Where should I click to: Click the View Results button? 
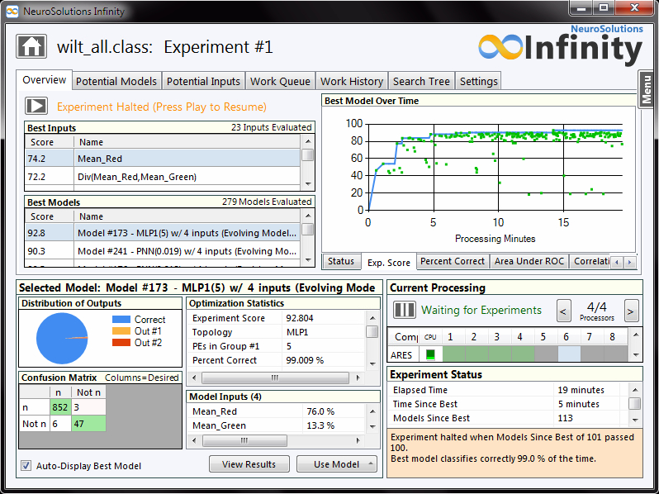pos(249,463)
